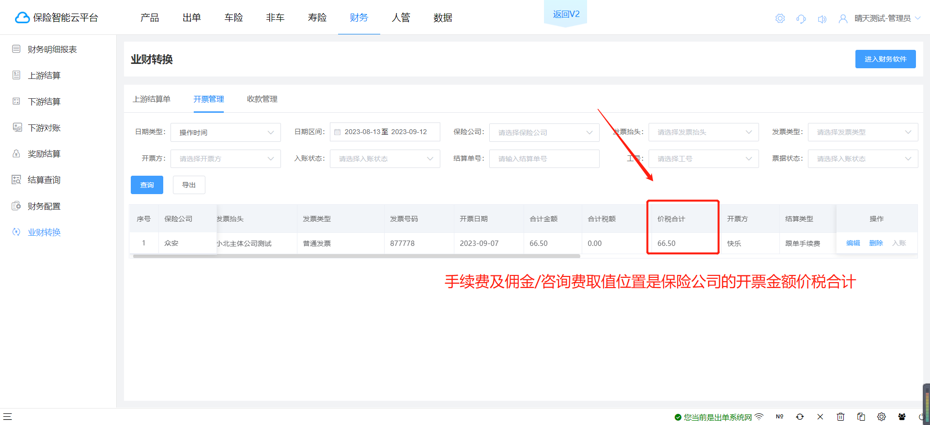Click the Wi-Fi status icon

pyautogui.click(x=759, y=416)
